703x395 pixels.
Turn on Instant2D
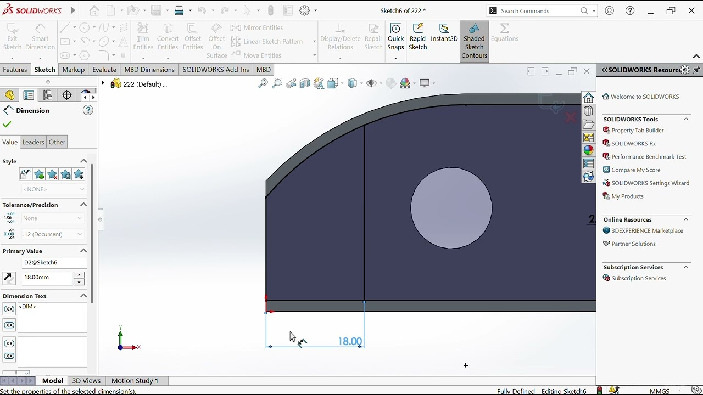tap(444, 33)
